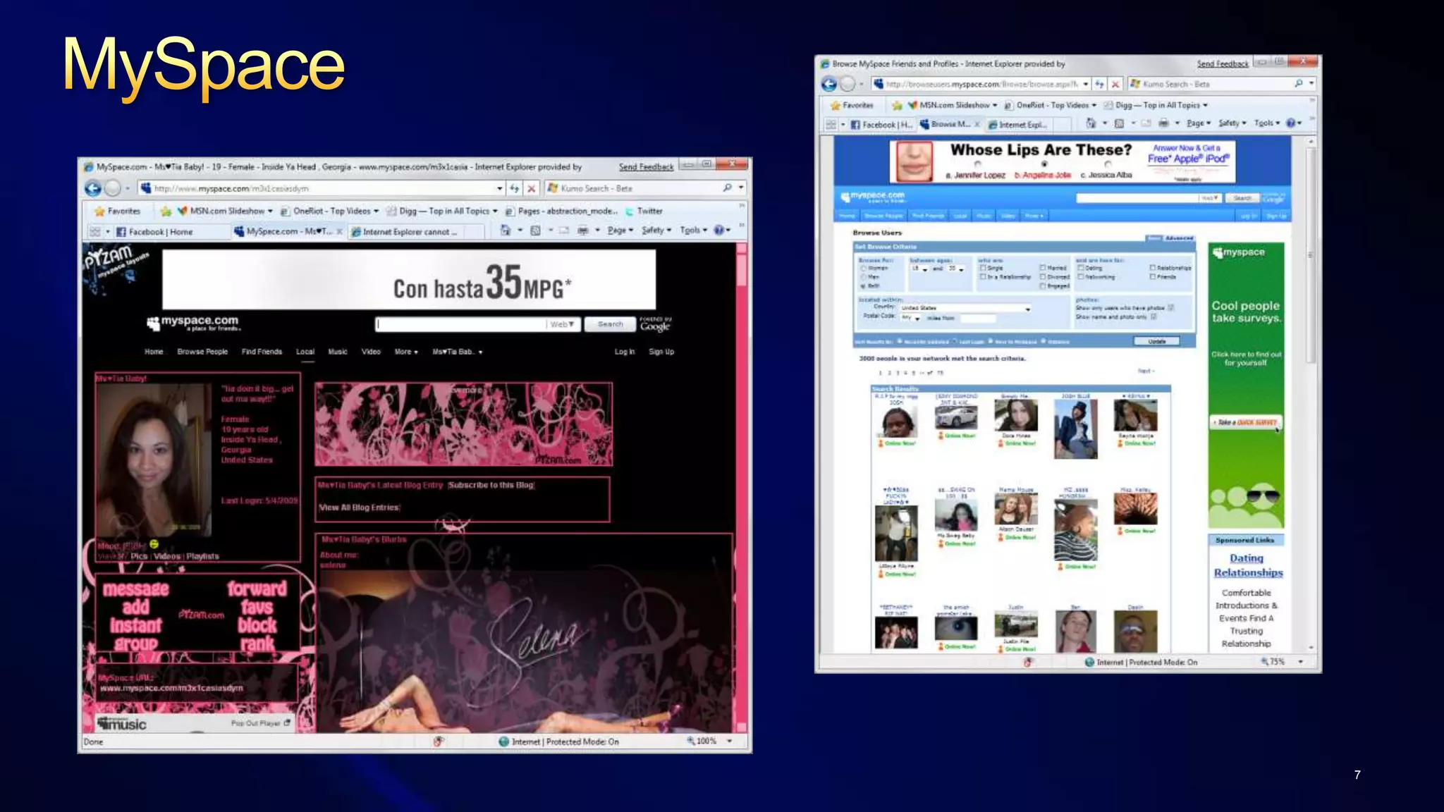1444x812 pixels.
Task: Open the minimum age dropdown showing 18
Action: click(x=919, y=269)
